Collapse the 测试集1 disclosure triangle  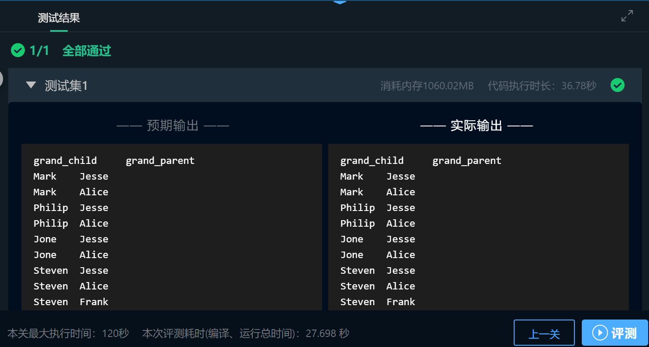[x=31, y=85]
